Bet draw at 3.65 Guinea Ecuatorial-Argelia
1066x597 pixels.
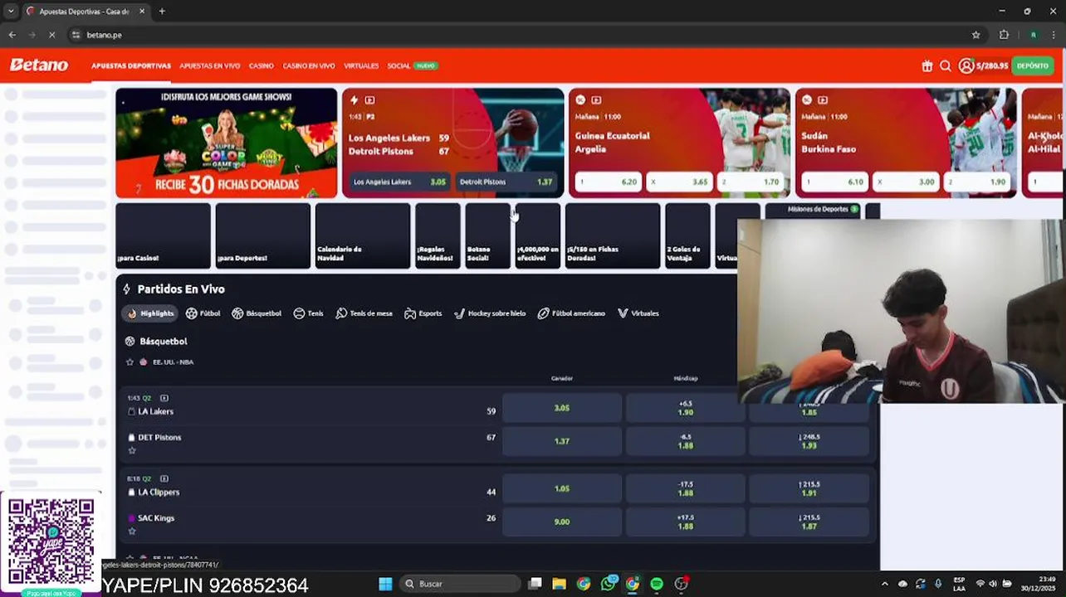coord(679,182)
